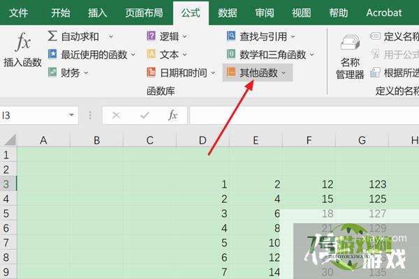
Task: Switch to the Acrobat tab
Action: (384, 13)
